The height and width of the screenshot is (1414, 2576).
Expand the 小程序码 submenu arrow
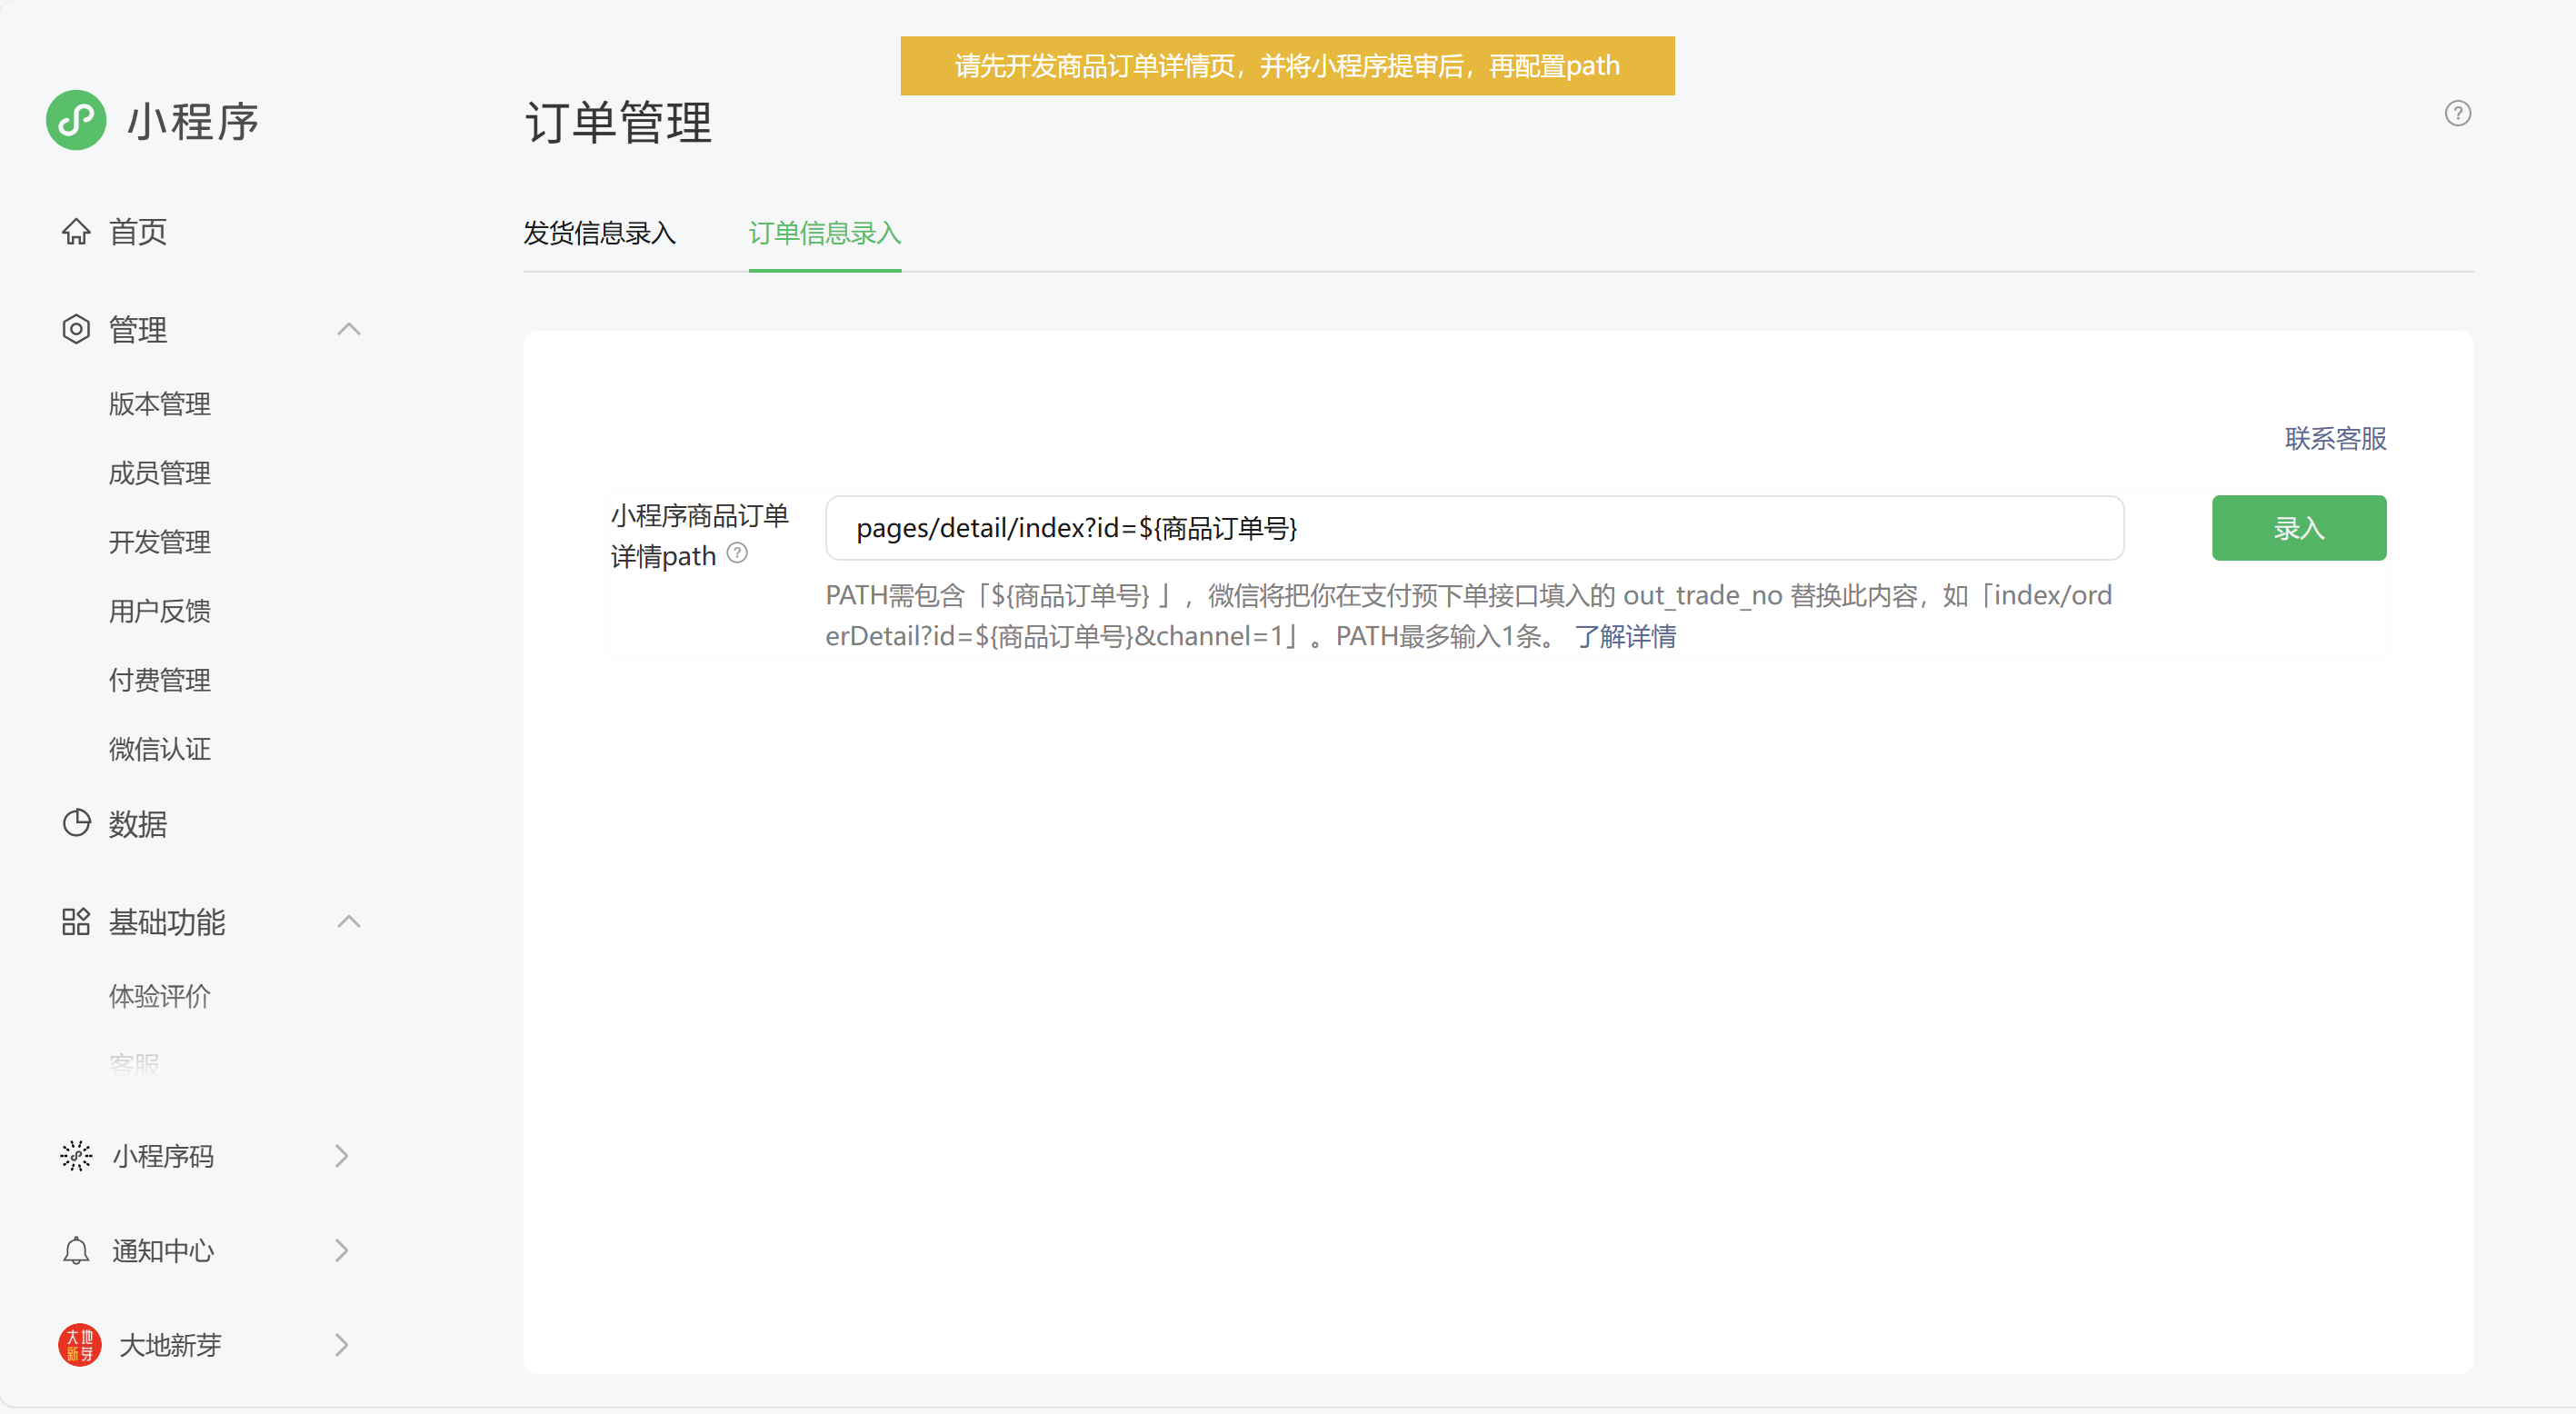point(342,1156)
